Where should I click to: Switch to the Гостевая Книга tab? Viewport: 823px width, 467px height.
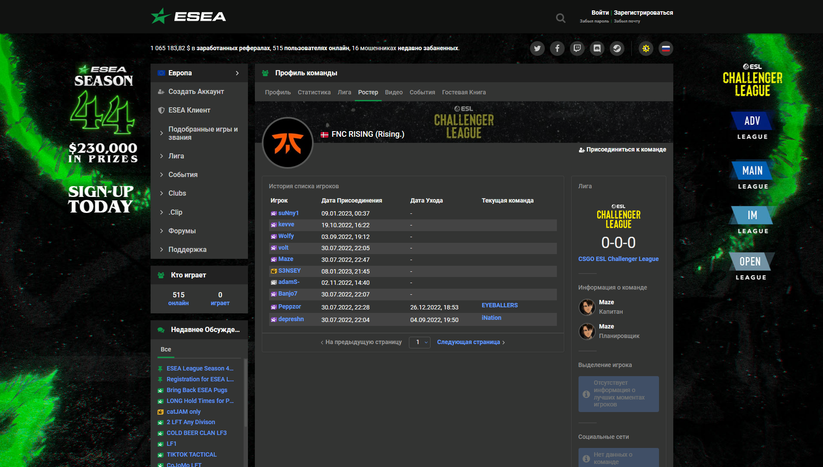tap(464, 92)
